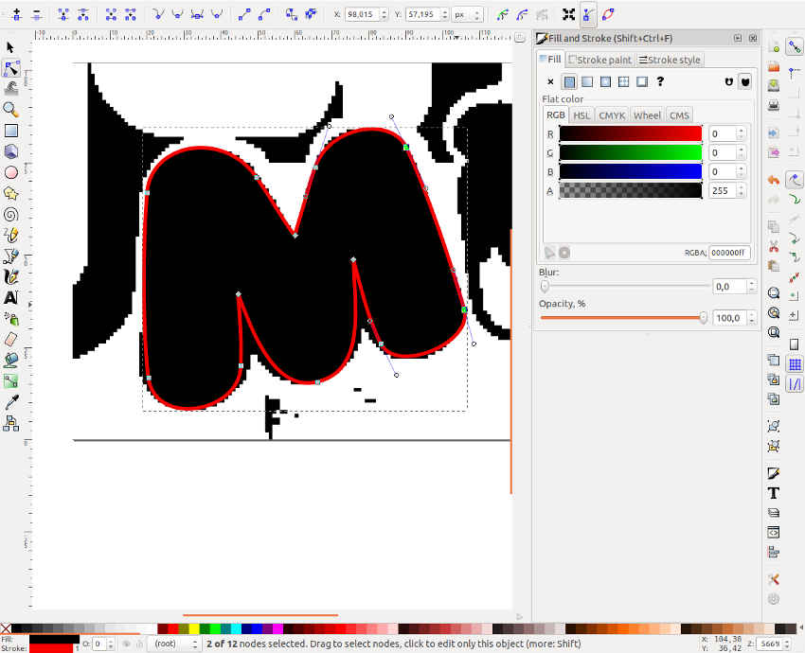Switch to Stroke style tab
Image resolution: width=805 pixels, height=653 pixels.
click(x=670, y=60)
